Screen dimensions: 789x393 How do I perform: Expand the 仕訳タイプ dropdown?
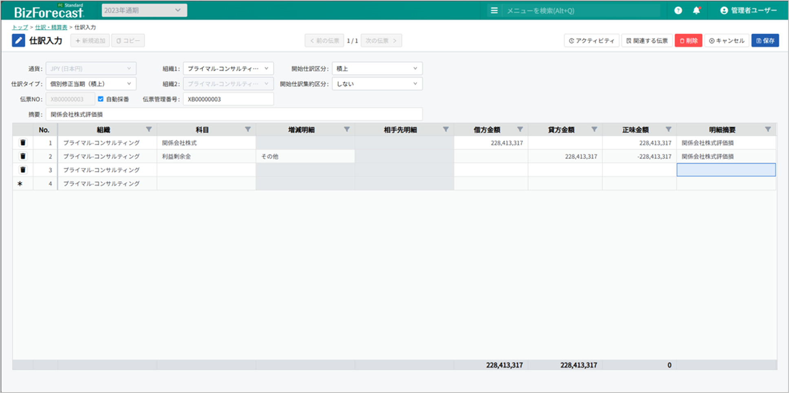pos(91,84)
